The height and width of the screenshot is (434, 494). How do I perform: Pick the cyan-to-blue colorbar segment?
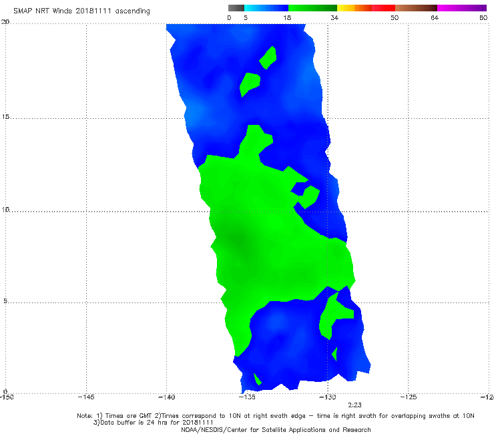(x=266, y=8)
